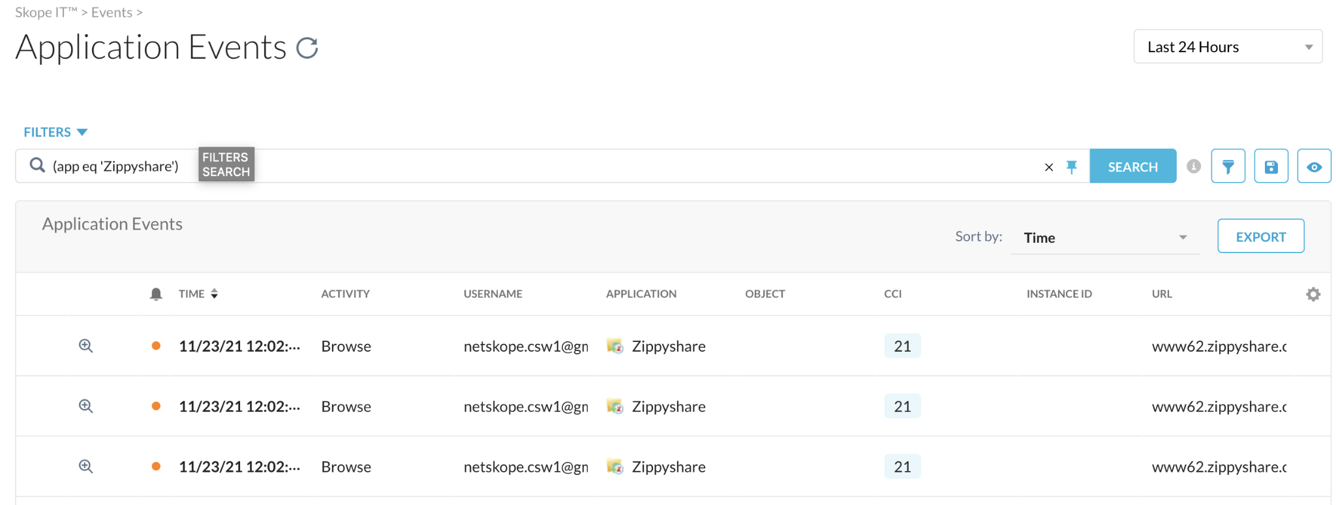Screen dimensions: 1336x505
Task: Export events with EXPORT button
Action: [1260, 236]
